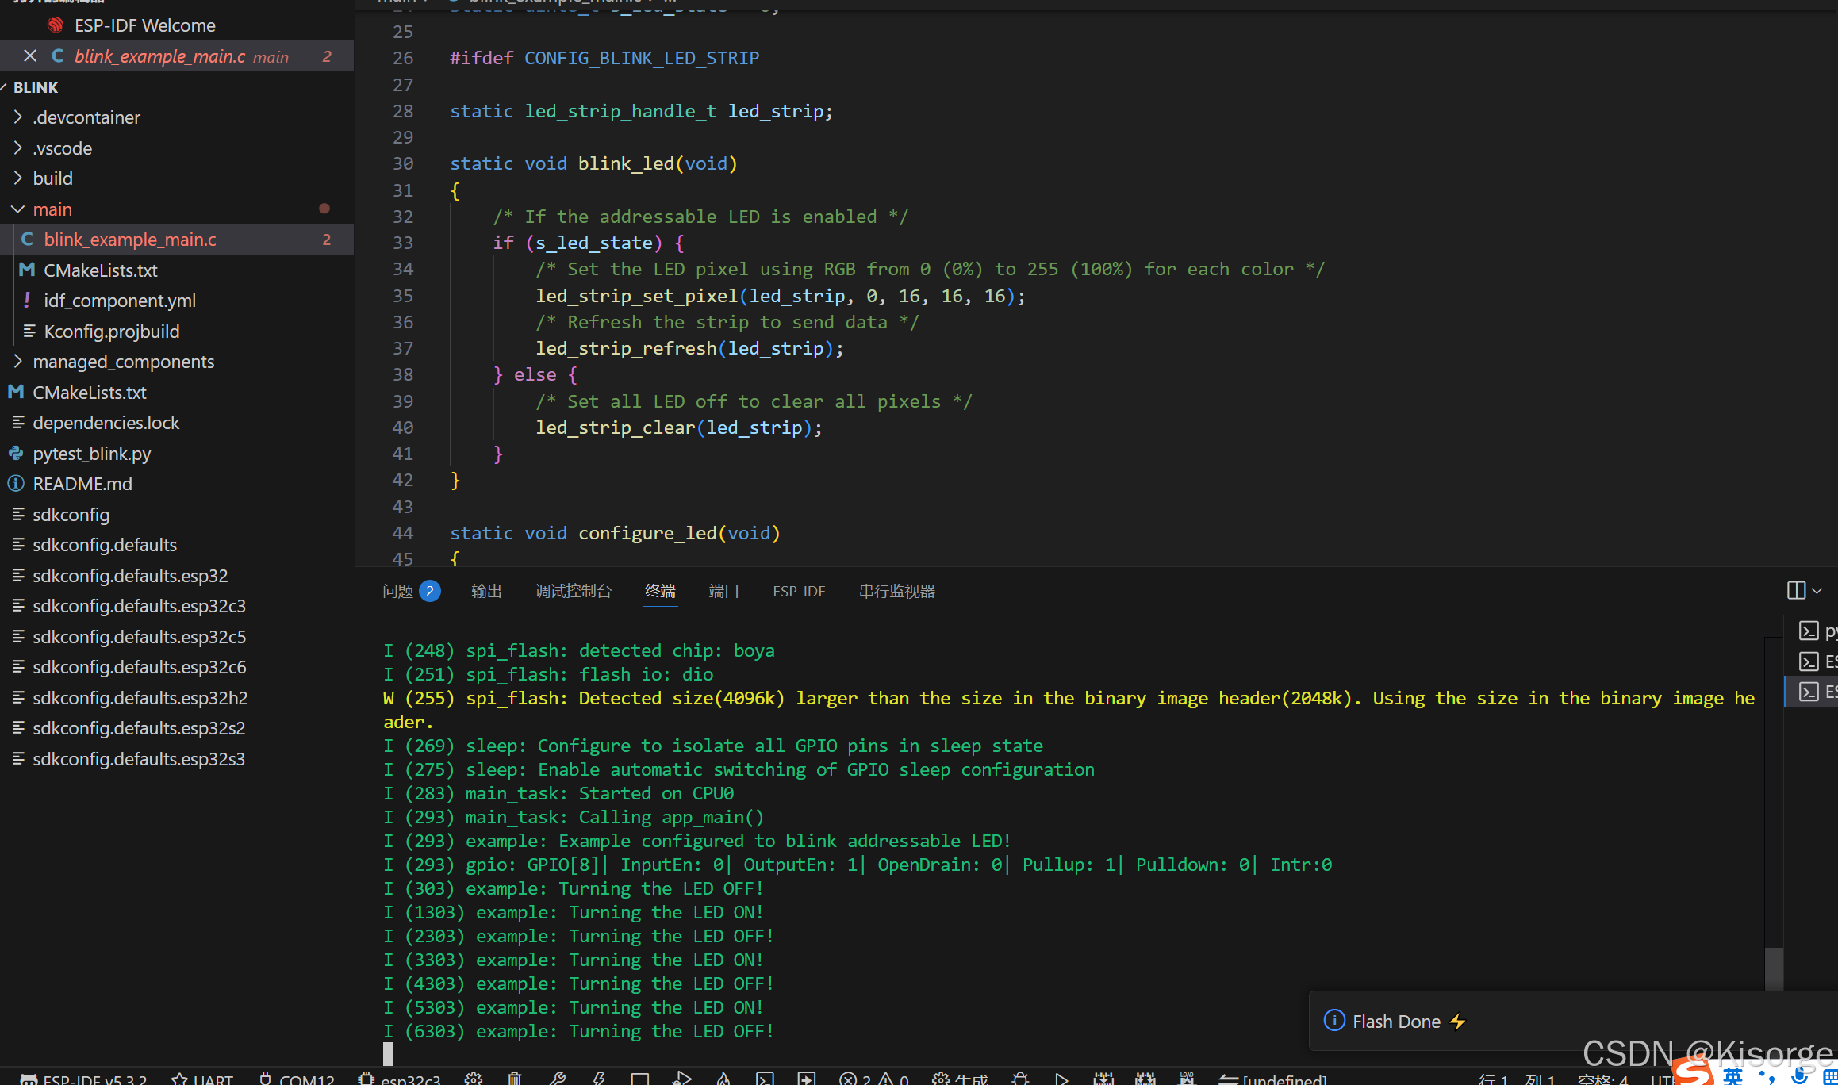Click the debug bug icon in status bar

pos(1021,1079)
